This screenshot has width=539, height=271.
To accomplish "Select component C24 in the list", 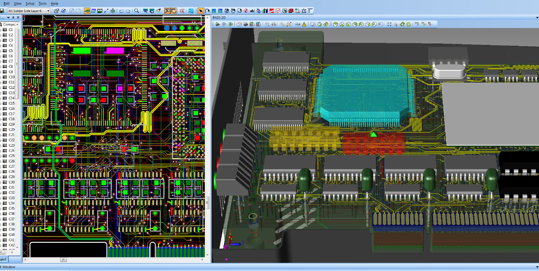I will 12,150.
